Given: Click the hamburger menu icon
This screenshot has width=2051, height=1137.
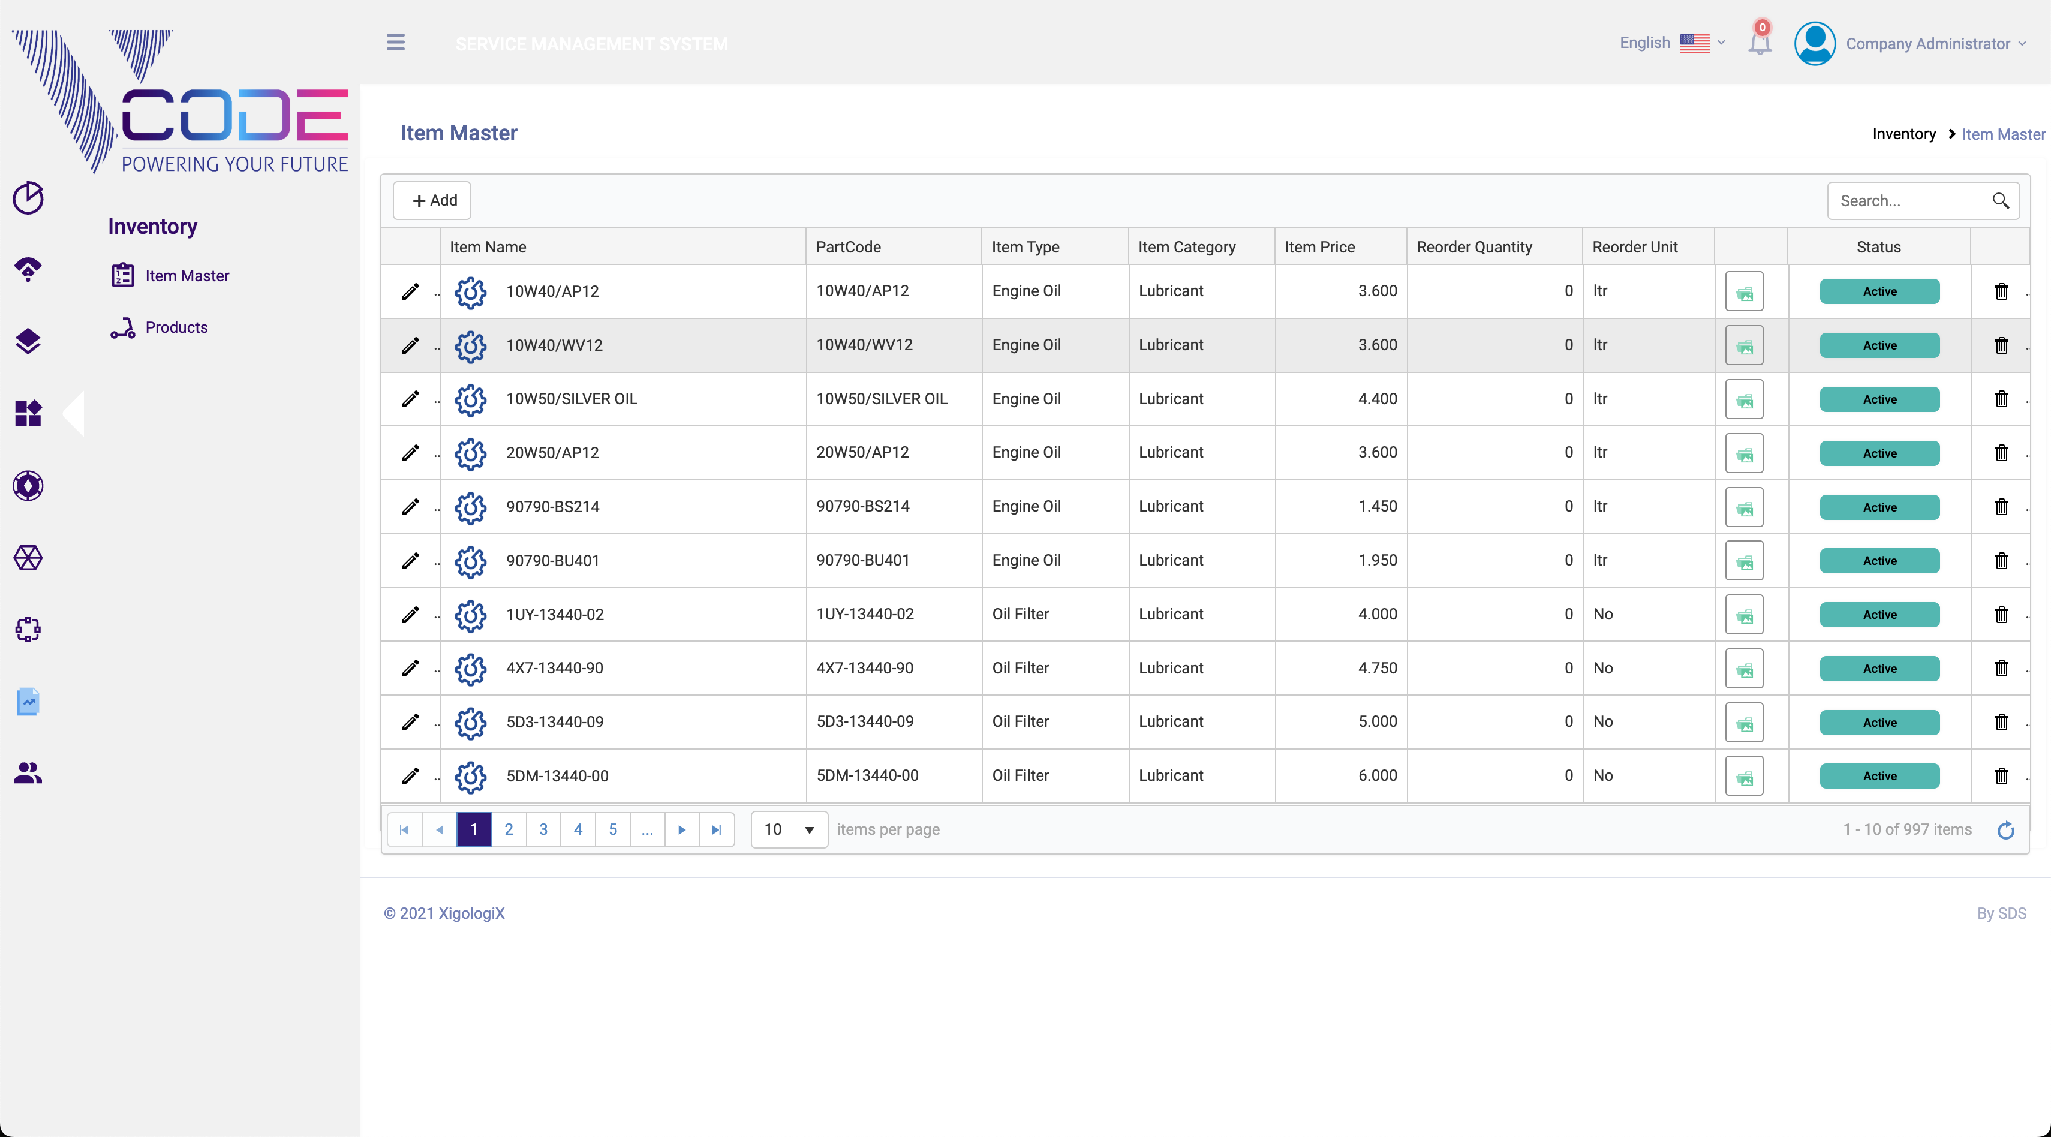Looking at the screenshot, I should pyautogui.click(x=396, y=42).
